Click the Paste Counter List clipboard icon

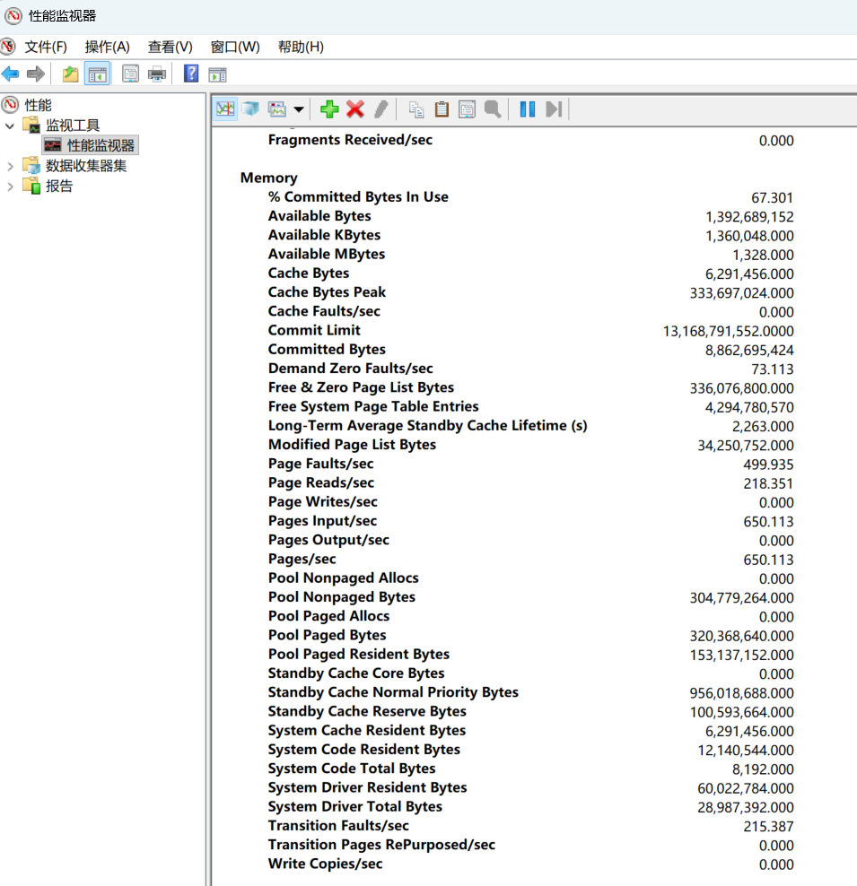coord(442,109)
